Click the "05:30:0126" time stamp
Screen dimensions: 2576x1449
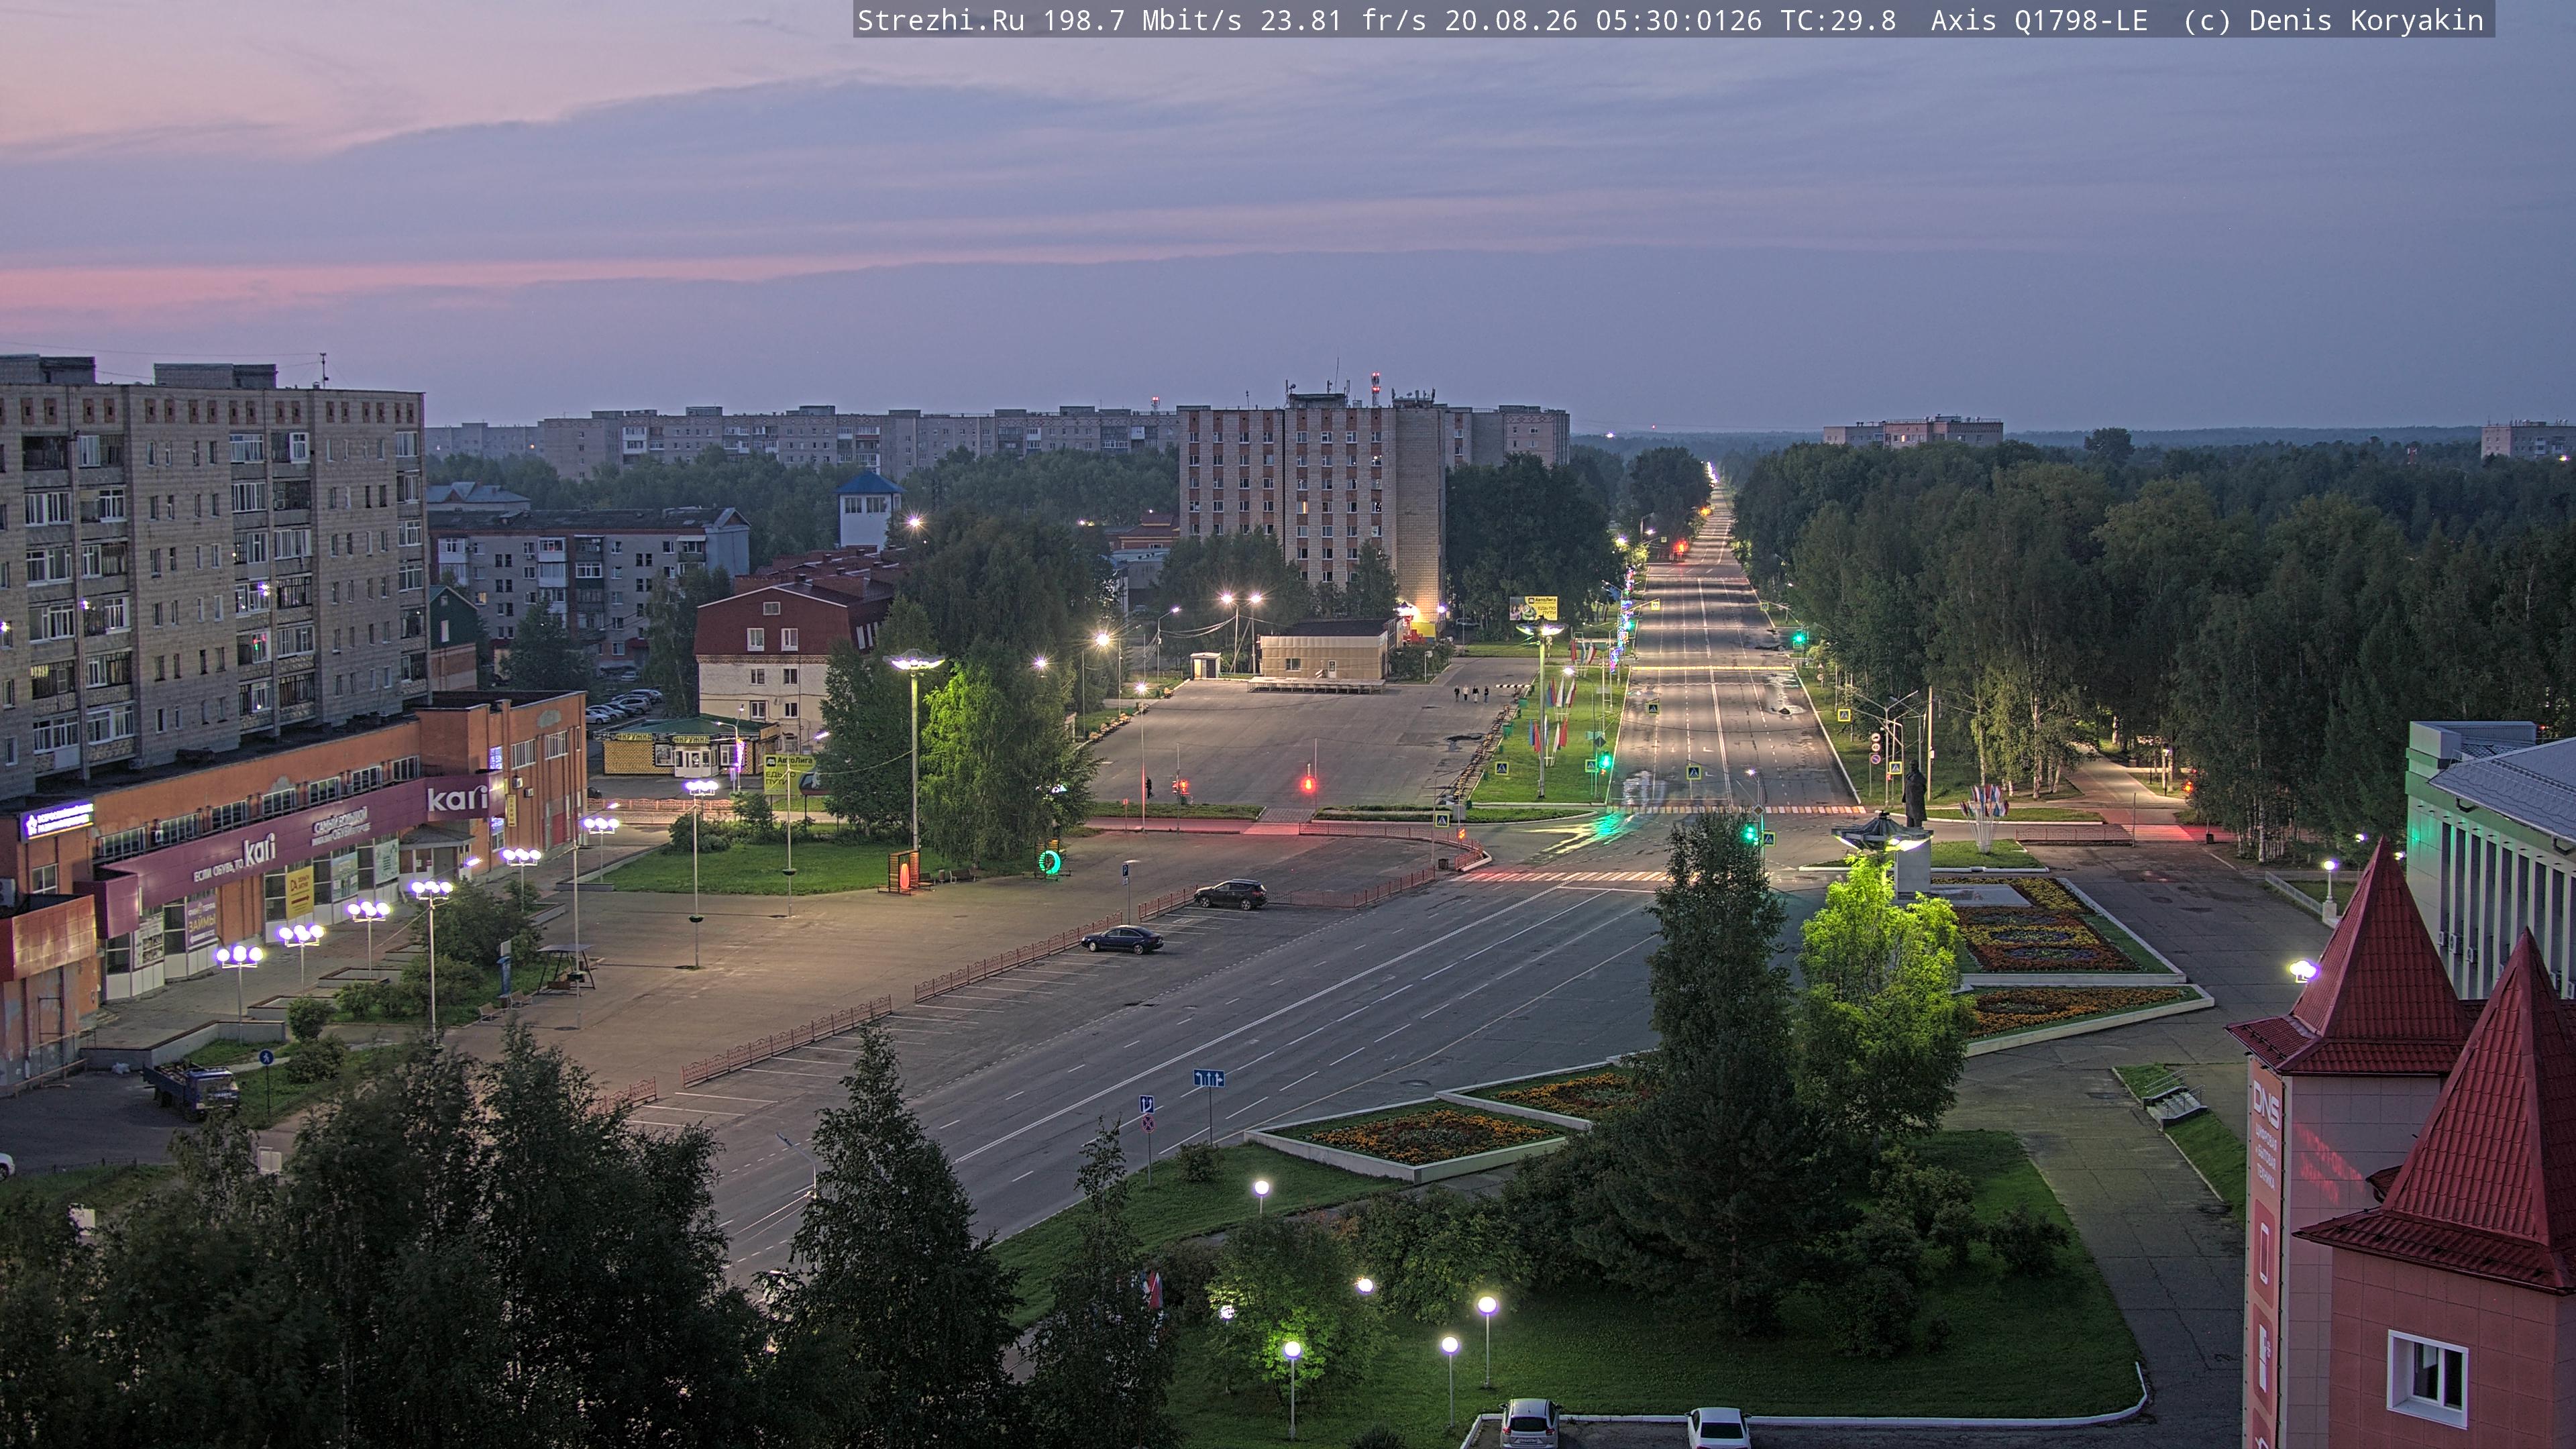point(1679,20)
